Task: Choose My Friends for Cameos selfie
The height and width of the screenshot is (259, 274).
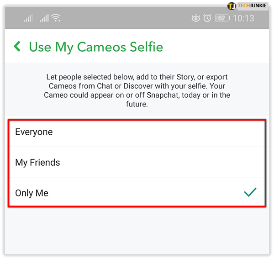Action: (137, 162)
